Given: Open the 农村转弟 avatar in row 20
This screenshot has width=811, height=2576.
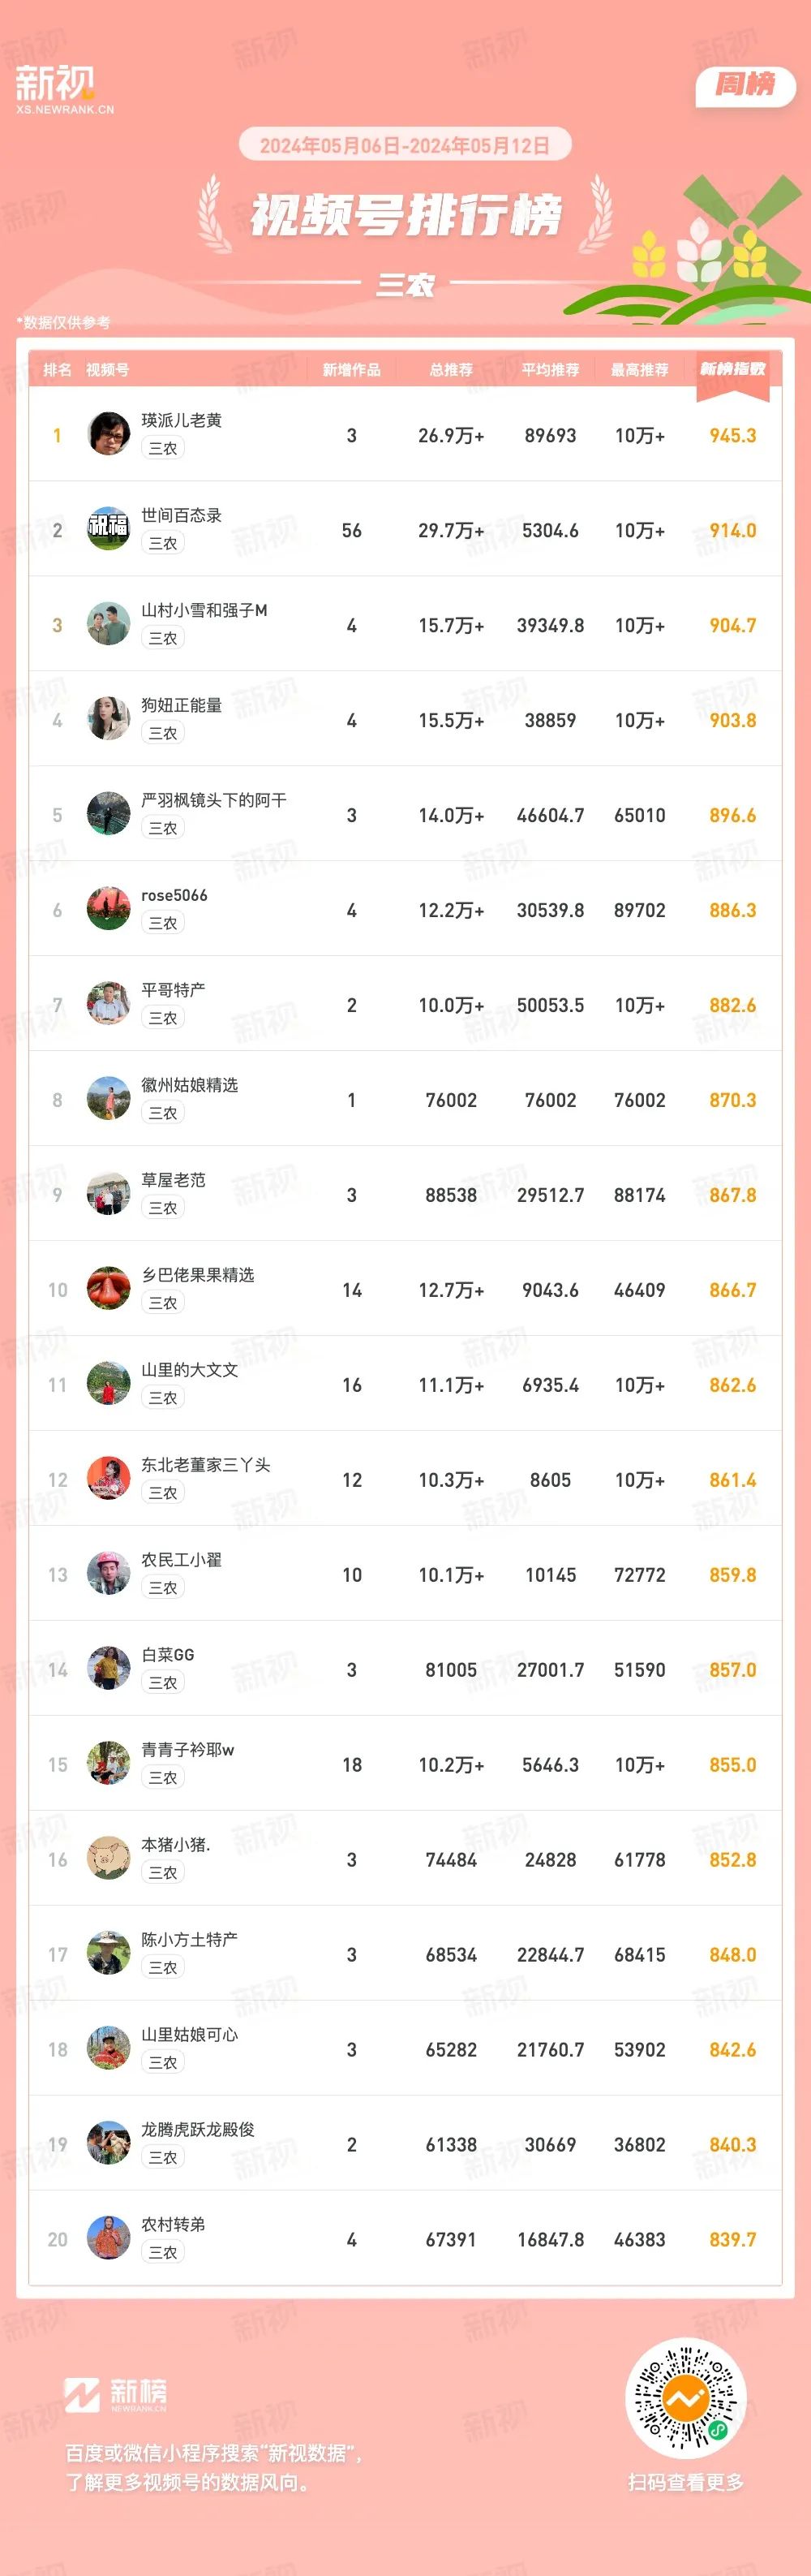Looking at the screenshot, I should (x=108, y=2239).
